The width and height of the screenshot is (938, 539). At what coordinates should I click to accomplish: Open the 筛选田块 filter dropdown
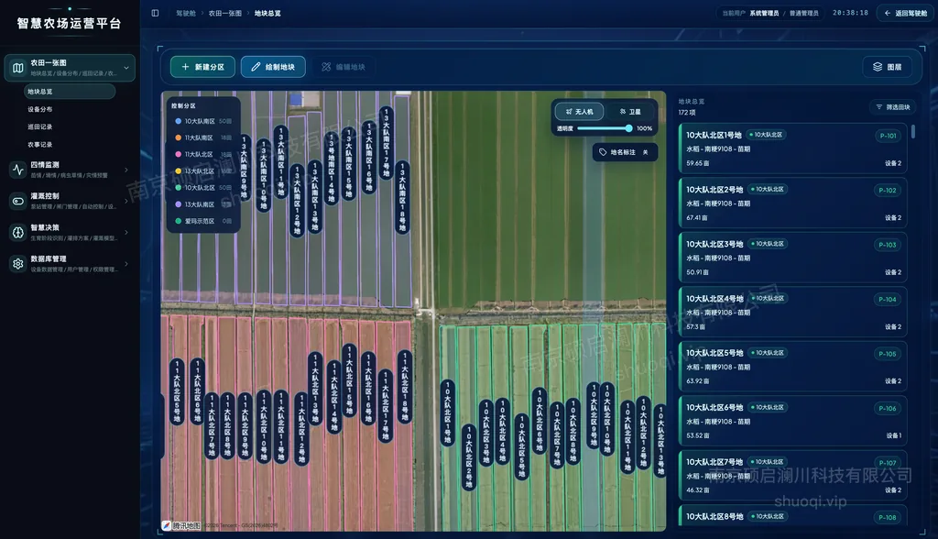(892, 107)
